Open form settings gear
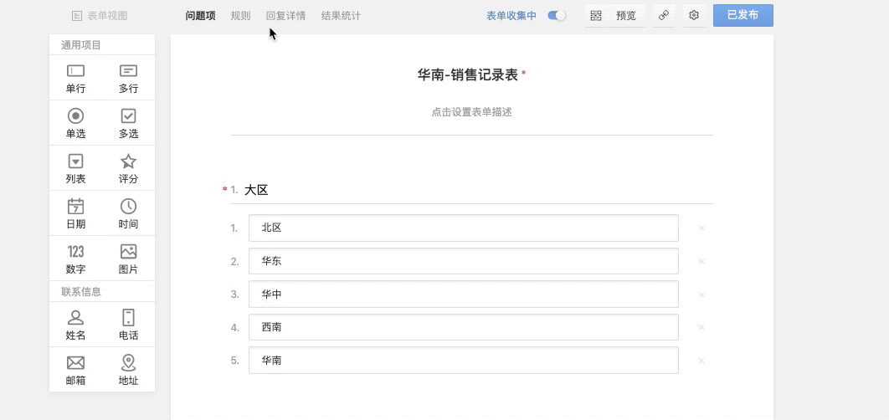 click(693, 16)
